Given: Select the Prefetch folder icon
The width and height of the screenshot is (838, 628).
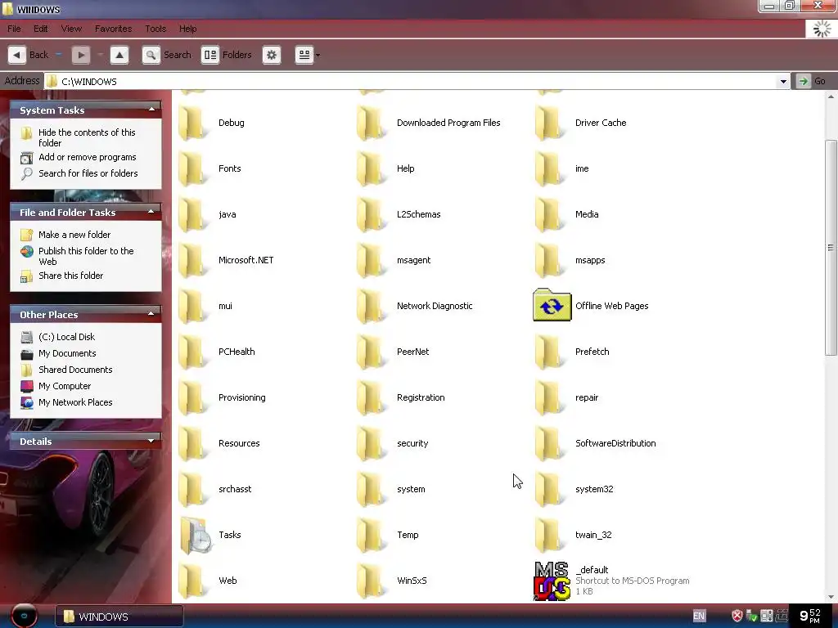Looking at the screenshot, I should tap(549, 352).
